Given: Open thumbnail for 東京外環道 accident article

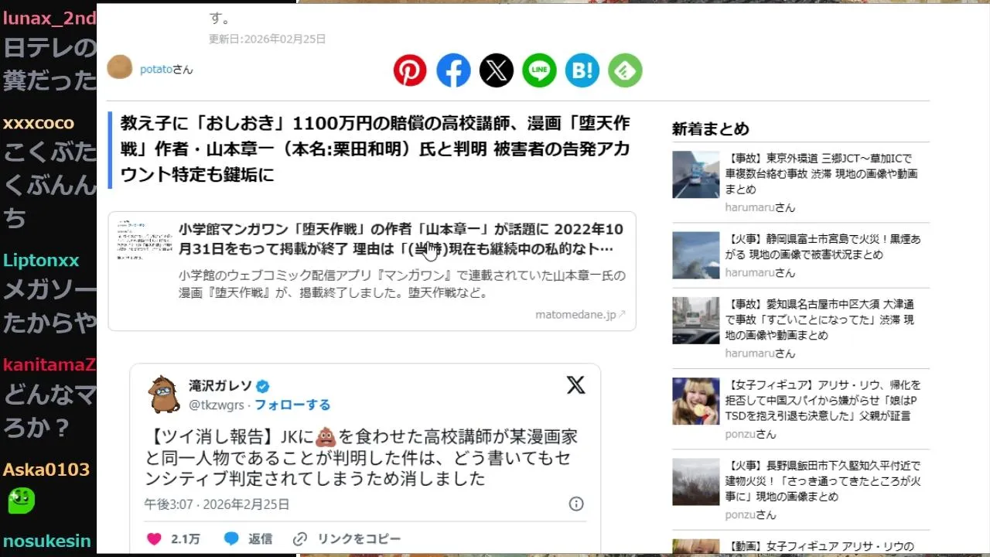Looking at the screenshot, I should tap(695, 174).
